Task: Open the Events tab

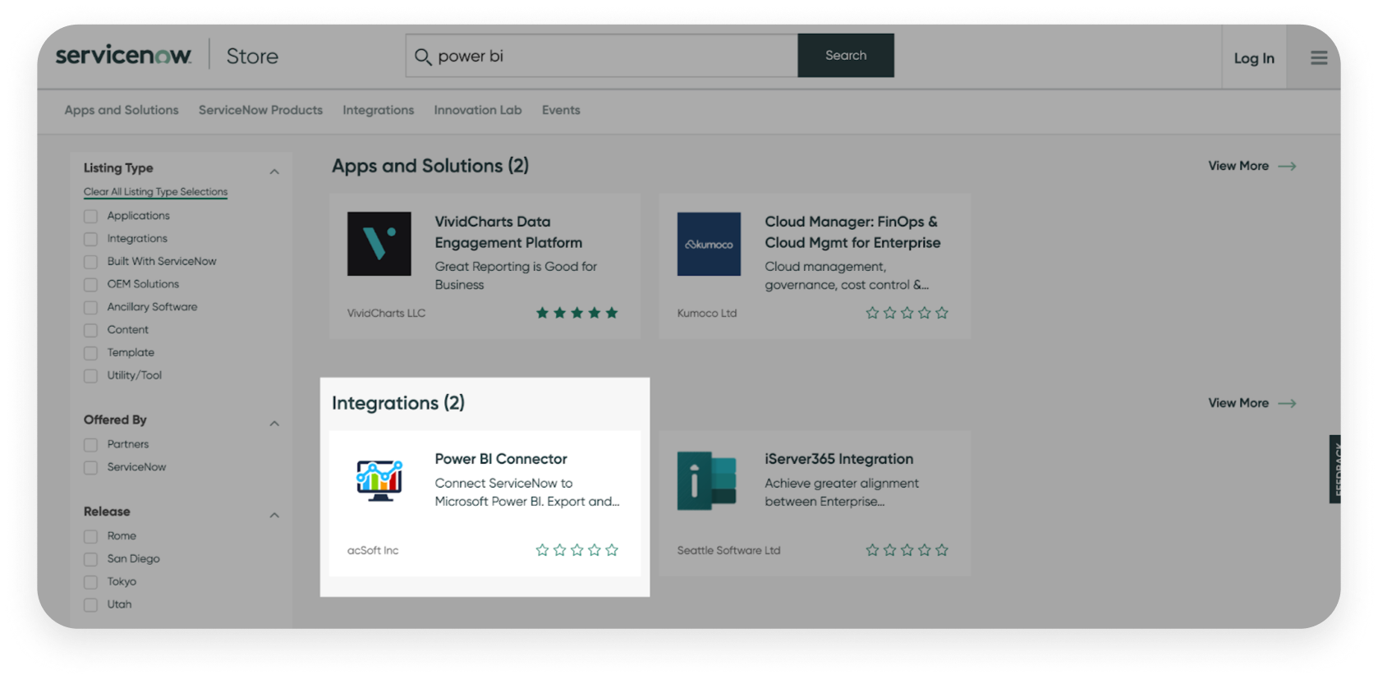Action: (x=561, y=110)
